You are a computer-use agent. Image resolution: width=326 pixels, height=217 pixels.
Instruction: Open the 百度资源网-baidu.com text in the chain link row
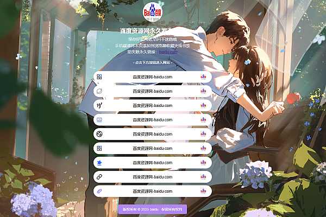[x=153, y=176]
